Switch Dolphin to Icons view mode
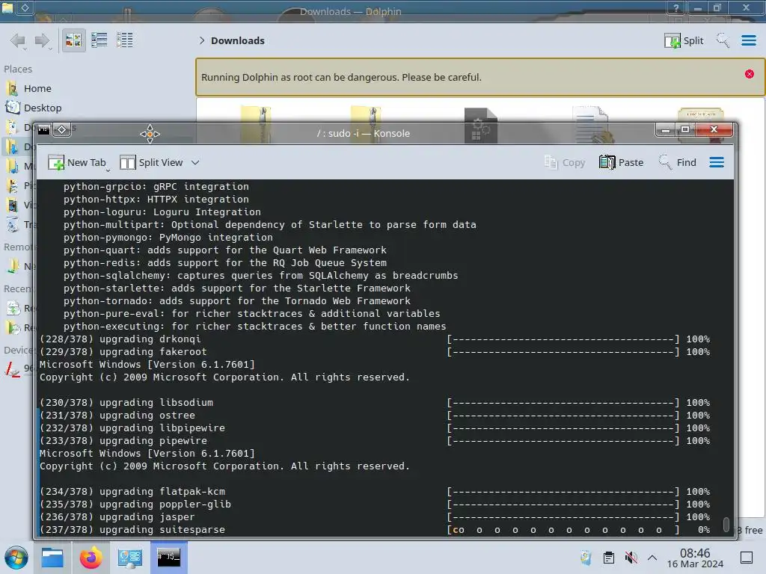The width and height of the screenshot is (766, 574). click(73, 40)
